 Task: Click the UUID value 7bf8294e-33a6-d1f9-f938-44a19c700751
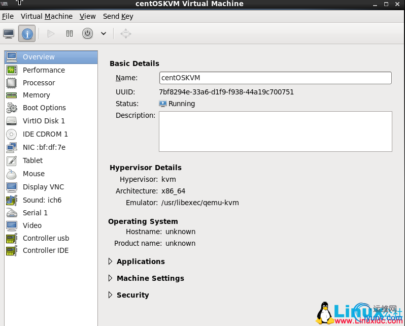226,92
